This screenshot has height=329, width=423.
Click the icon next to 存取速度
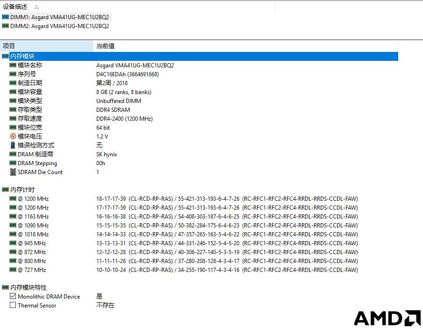[x=13, y=118]
